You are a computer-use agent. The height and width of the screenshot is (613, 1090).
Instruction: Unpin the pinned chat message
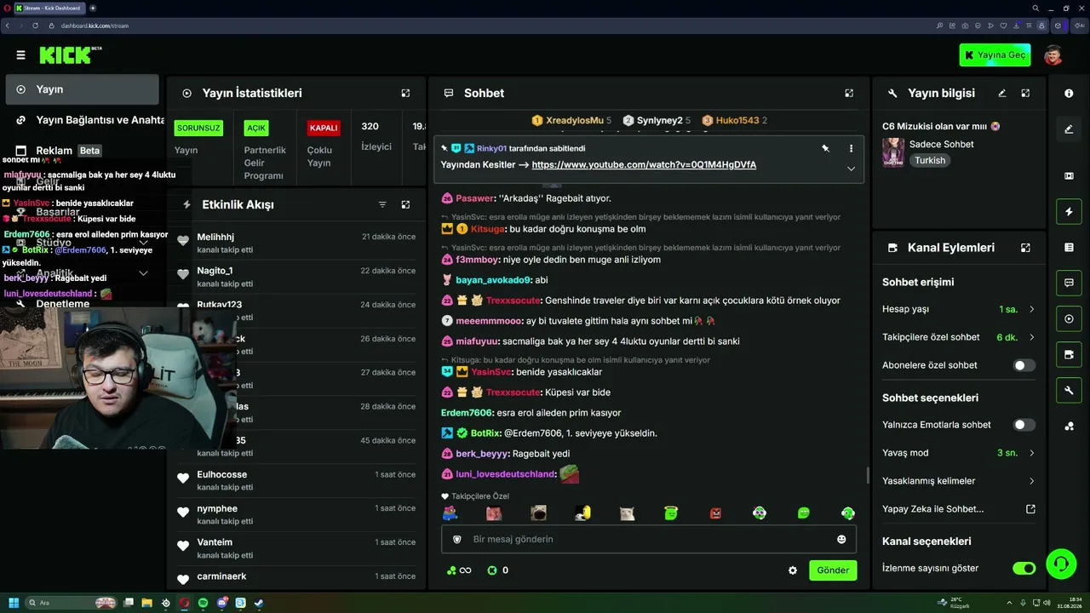click(825, 148)
